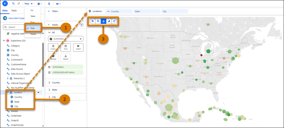The width and height of the screenshot is (284, 128).
Task: Collapse the Location hierarchy
Action: point(8,92)
